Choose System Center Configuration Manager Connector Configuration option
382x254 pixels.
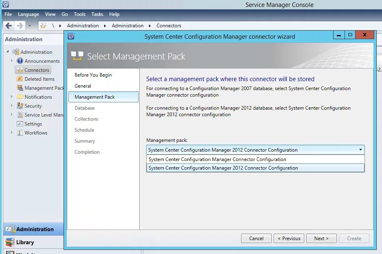pos(255,159)
